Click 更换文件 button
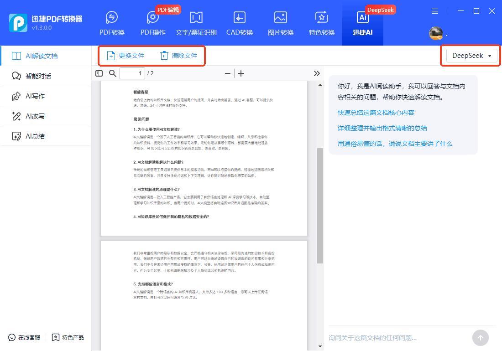This screenshot has width=502, height=351. [x=125, y=56]
